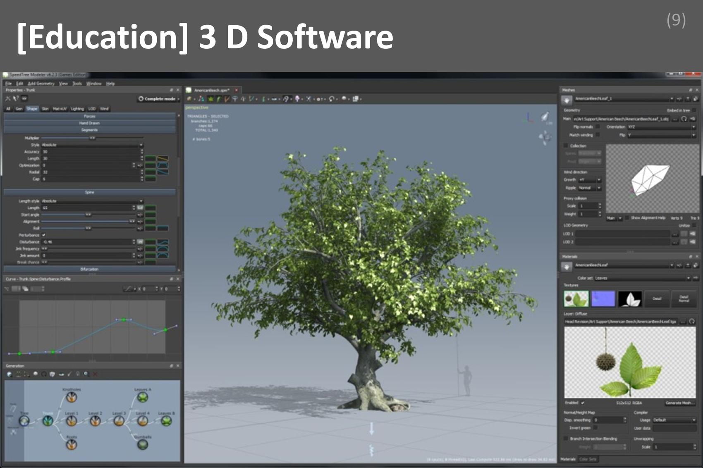Open the Spine Length style dropdown
703x468 pixels.
point(92,201)
